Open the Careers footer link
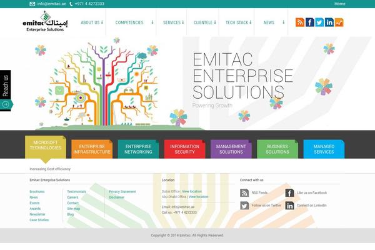 click(72, 197)
